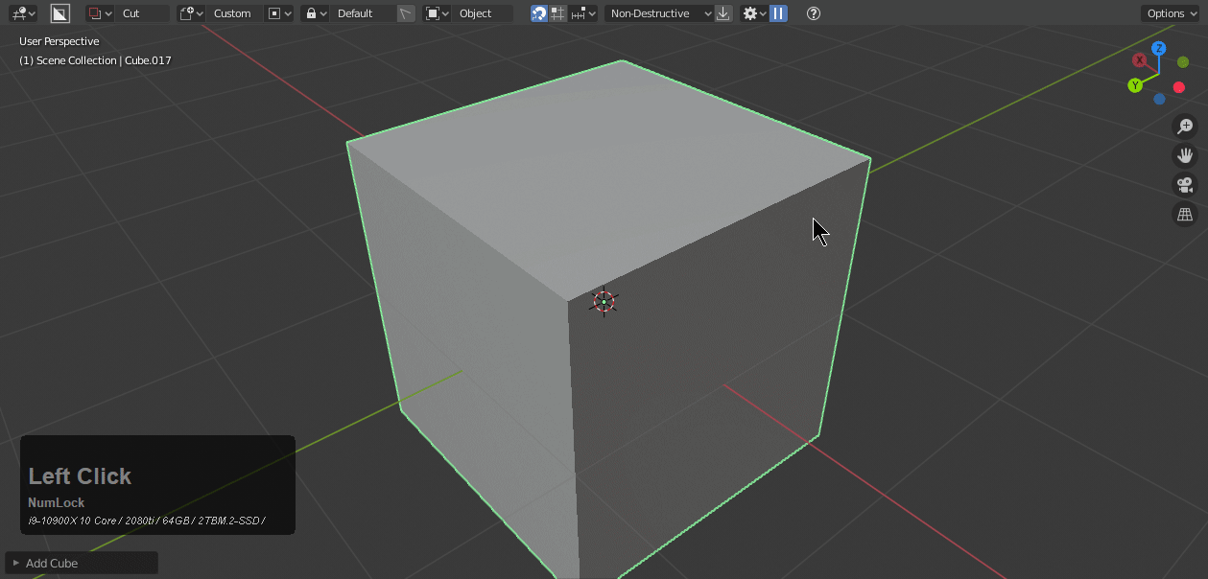Open the settings gear dropdown menu
1208x579 pixels.
click(754, 13)
